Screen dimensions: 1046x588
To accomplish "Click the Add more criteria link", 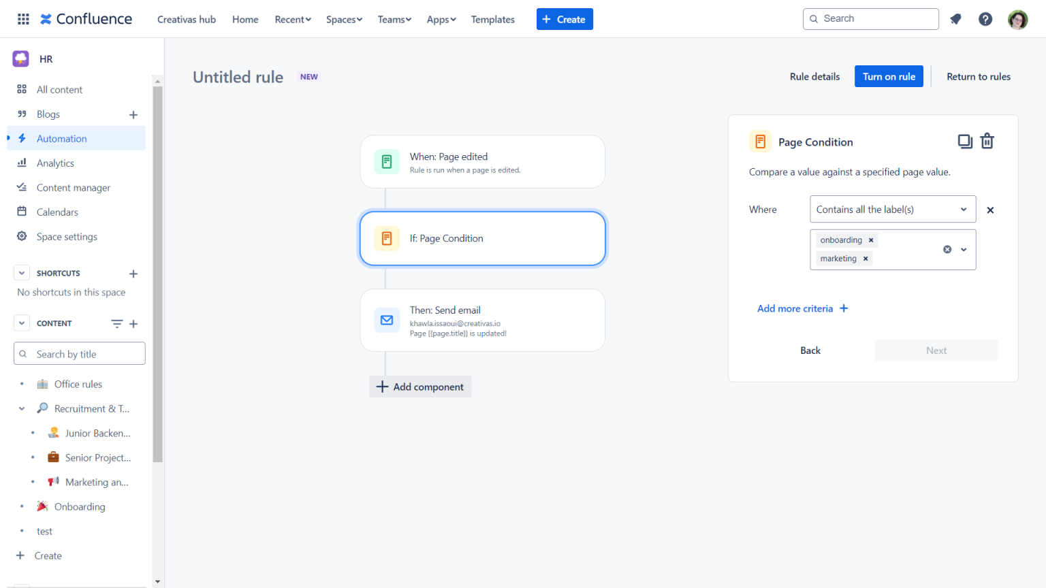I will (795, 308).
